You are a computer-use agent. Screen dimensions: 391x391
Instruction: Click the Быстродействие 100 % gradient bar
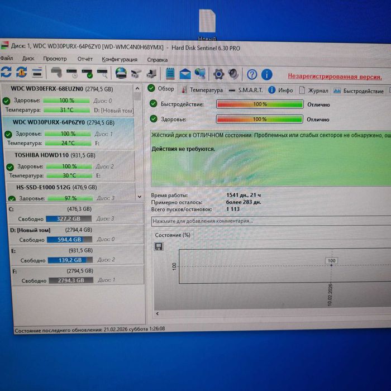260,104
